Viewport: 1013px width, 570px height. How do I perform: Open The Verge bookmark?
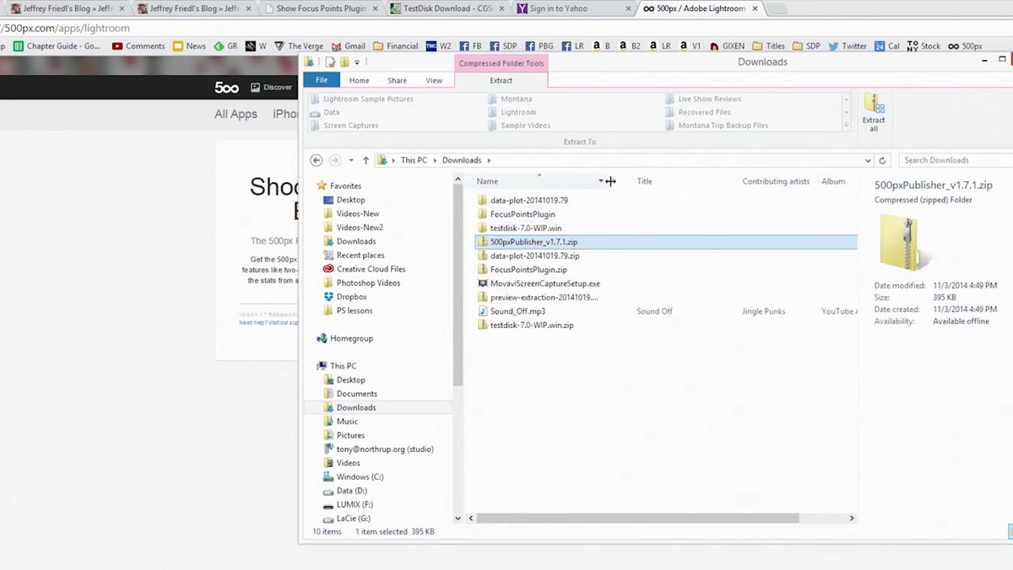[301, 46]
